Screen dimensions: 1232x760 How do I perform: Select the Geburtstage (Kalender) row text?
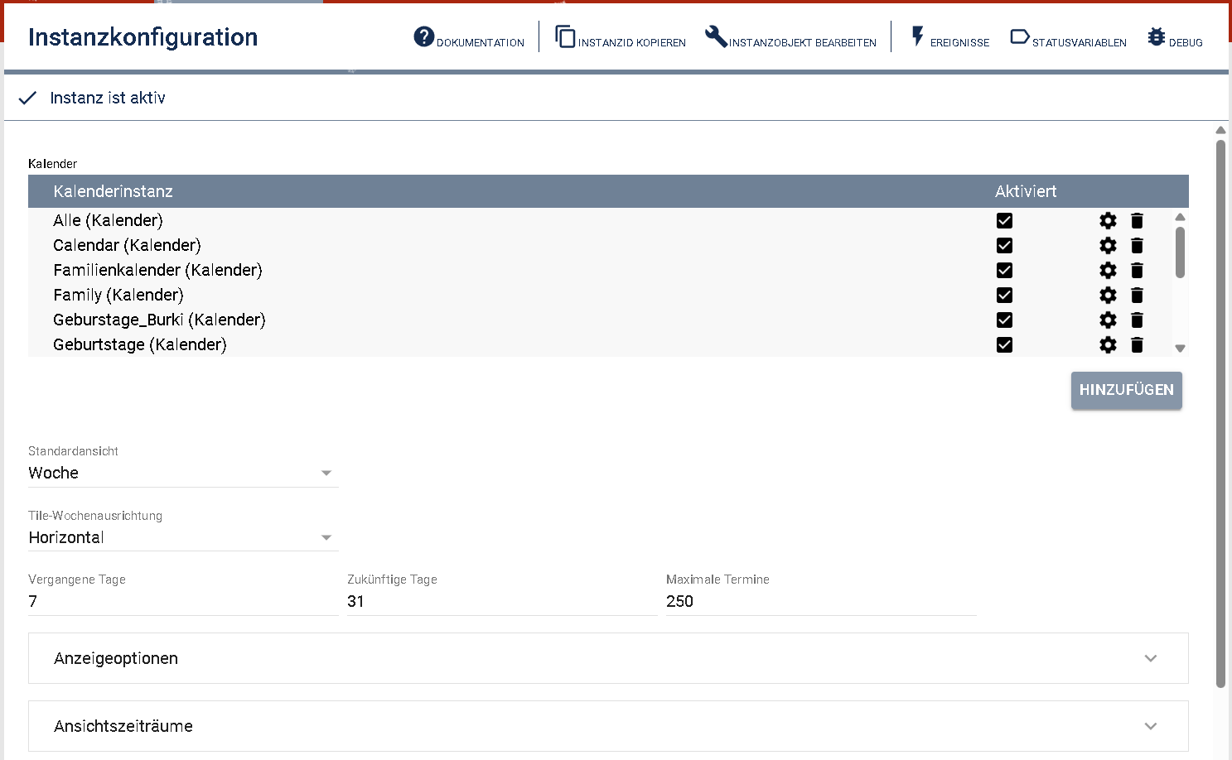140,345
